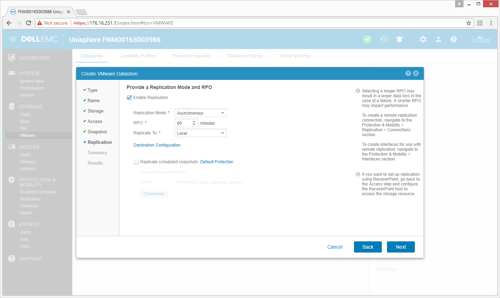Click the PDF extension icon in browser toolbar
Screen dimensions: 500x298
[480, 23]
